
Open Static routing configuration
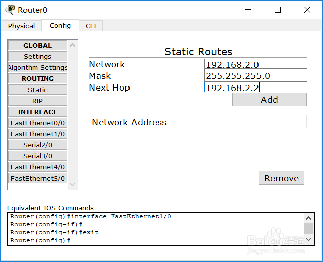37,90
